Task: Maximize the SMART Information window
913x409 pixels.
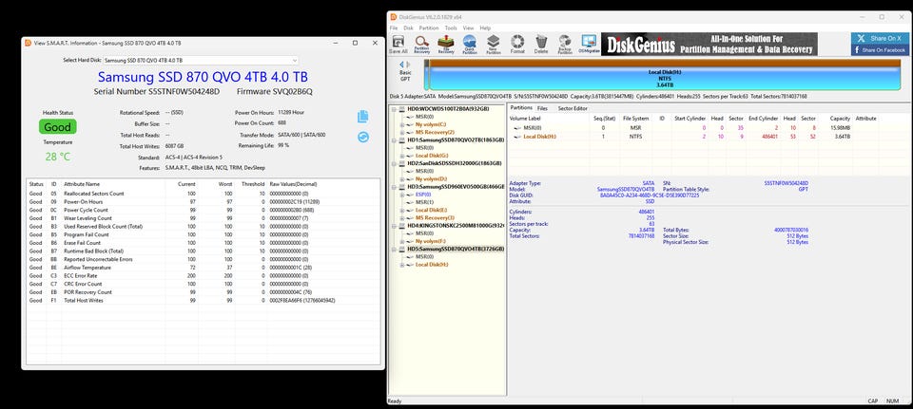Action: click(355, 43)
